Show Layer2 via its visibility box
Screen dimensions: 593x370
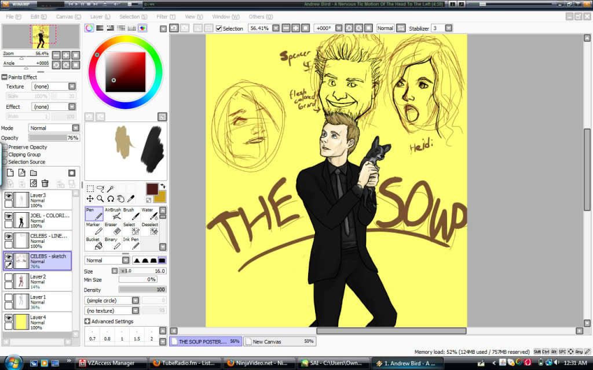[x=8, y=277]
